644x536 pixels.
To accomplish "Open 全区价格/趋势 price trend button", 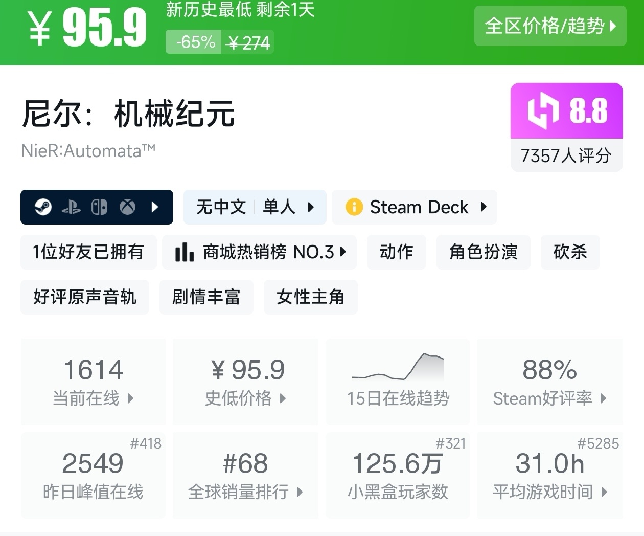I will coord(550,26).
